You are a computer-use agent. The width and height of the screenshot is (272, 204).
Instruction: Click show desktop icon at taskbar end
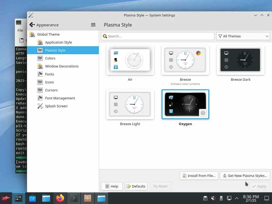(x=267, y=198)
